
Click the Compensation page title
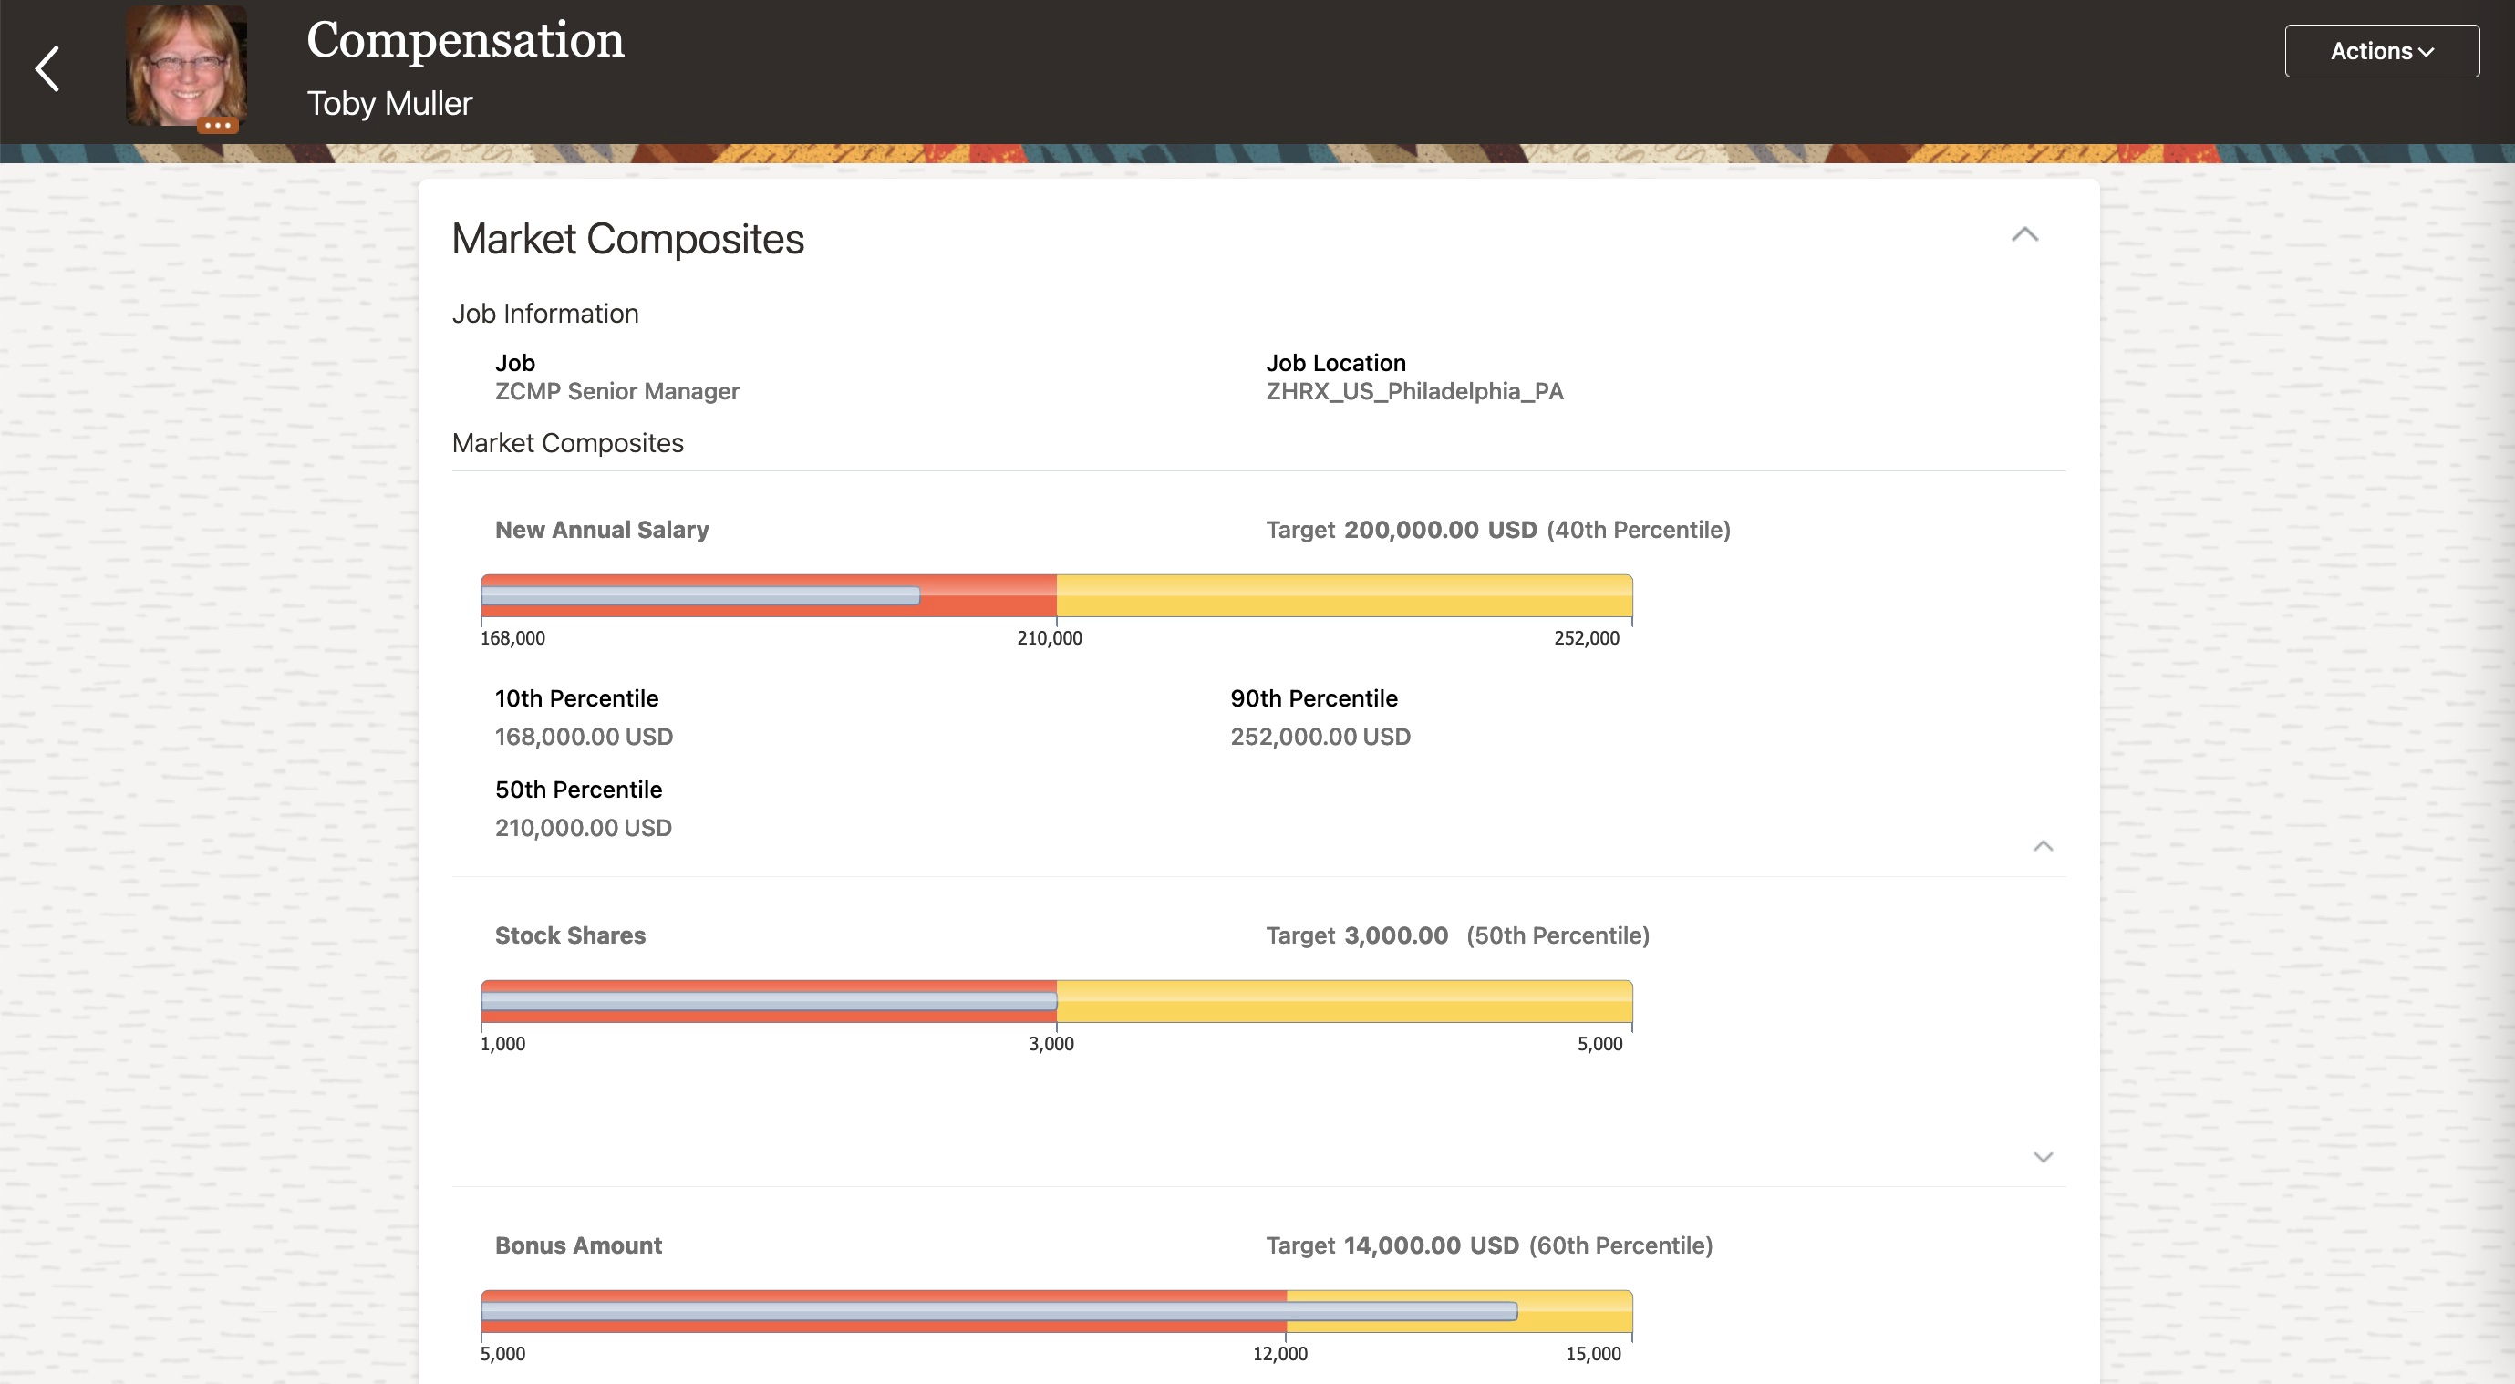465,40
